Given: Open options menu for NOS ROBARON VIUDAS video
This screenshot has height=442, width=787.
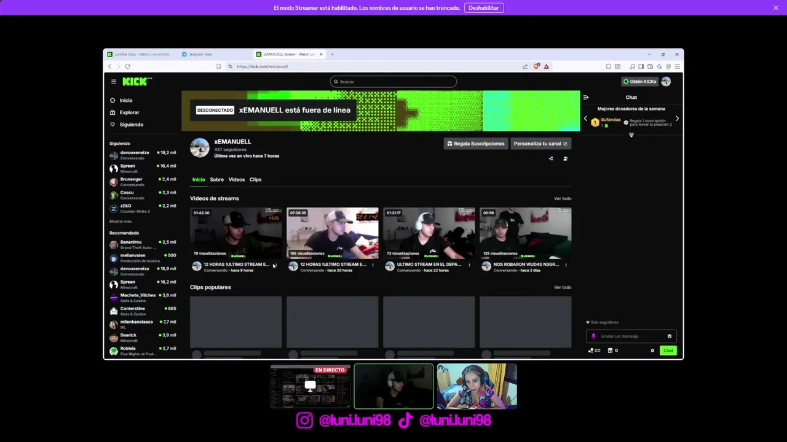Looking at the screenshot, I should 566,265.
